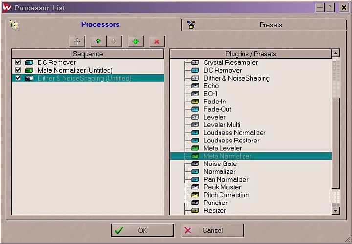Uncheck Meta Normalizer (Untitled) in Sequence

click(x=18, y=70)
